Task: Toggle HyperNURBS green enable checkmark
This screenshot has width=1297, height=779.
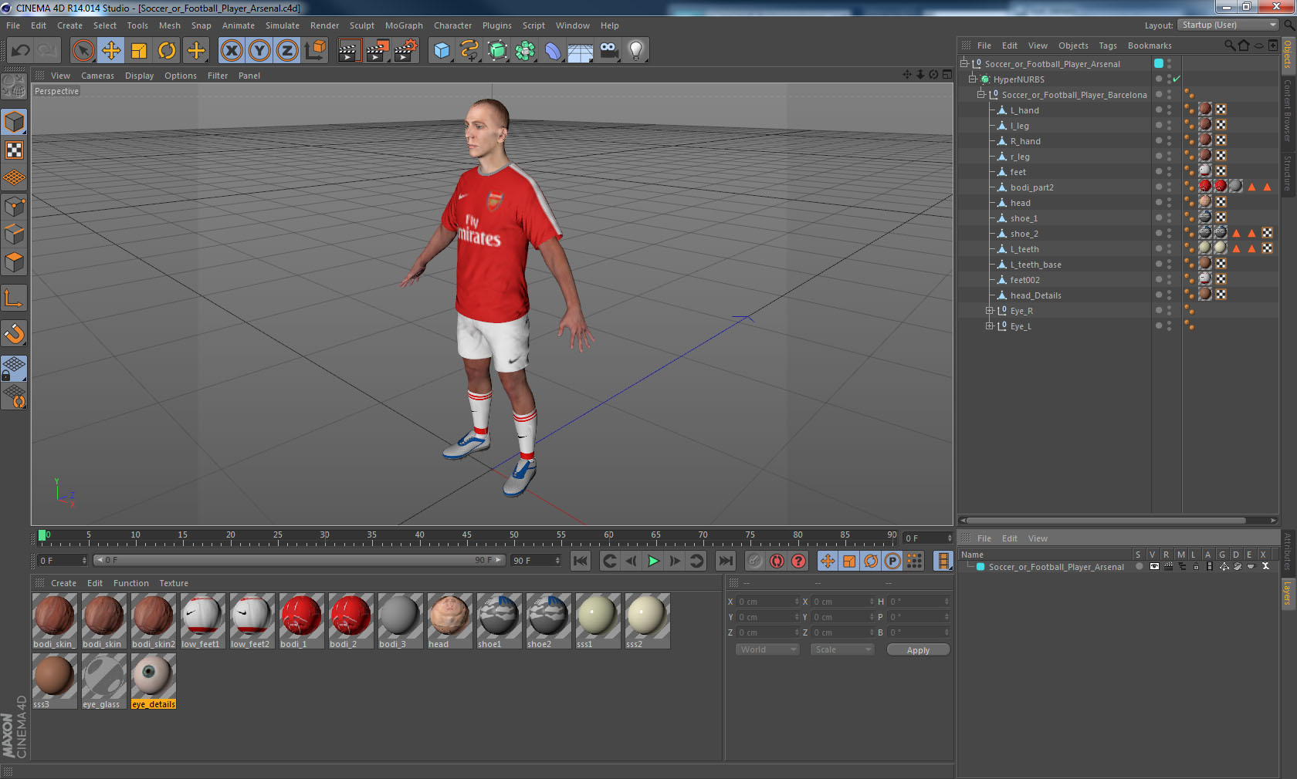Action: (x=1177, y=79)
